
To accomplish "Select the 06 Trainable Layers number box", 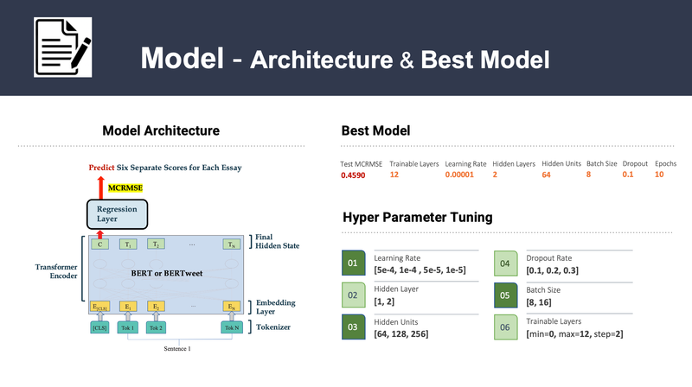I will [x=505, y=328].
